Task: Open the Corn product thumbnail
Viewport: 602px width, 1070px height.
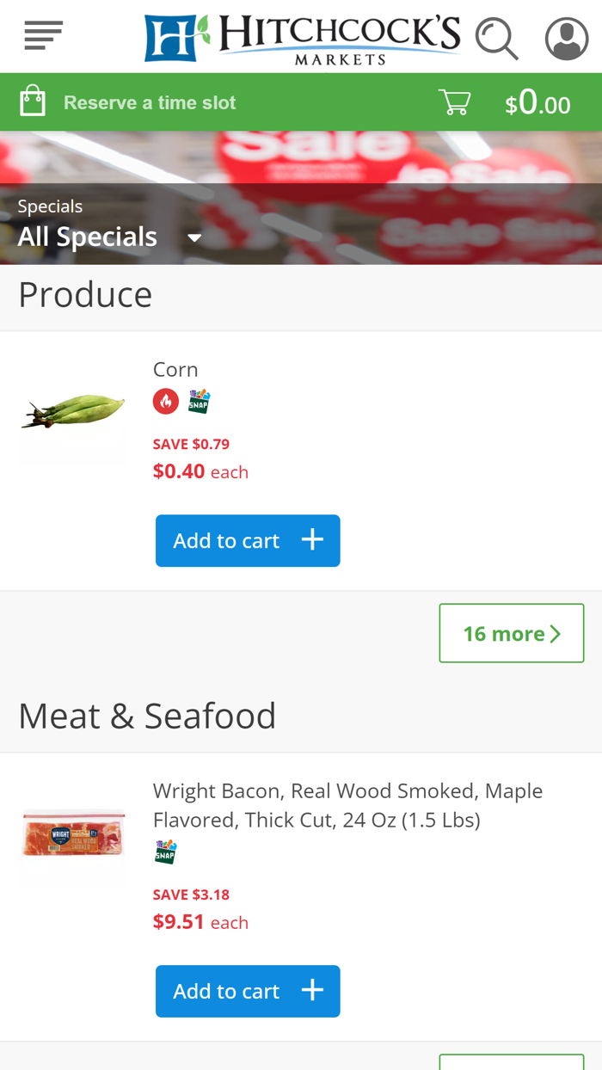Action: click(73, 411)
